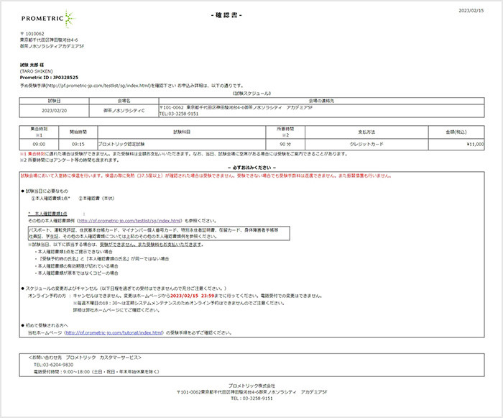Click the postal code '〒 1010062' at top
Image resolution: width=503 pixels, height=418 pixels.
32,34
